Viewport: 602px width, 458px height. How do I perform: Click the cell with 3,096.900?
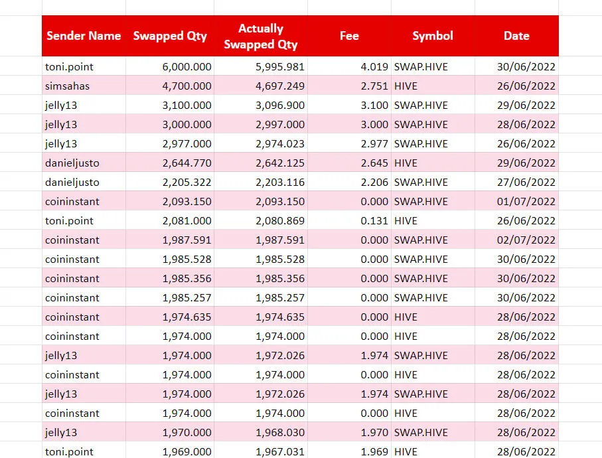(261, 104)
